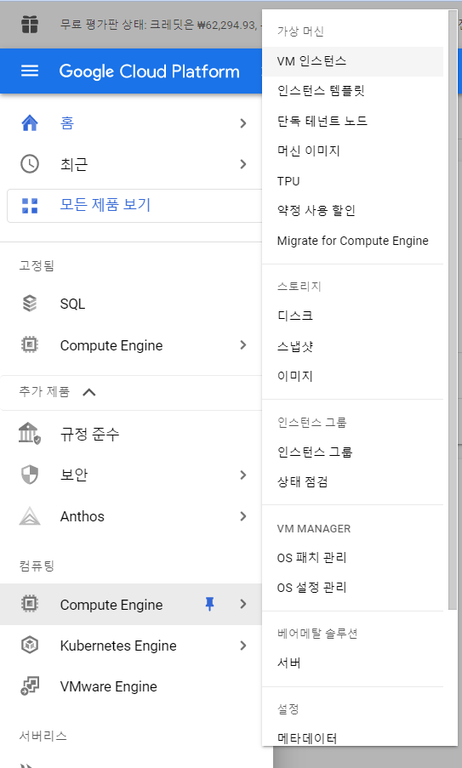Toggle the hamburger navigation menu
462x768 pixels.
click(x=30, y=71)
